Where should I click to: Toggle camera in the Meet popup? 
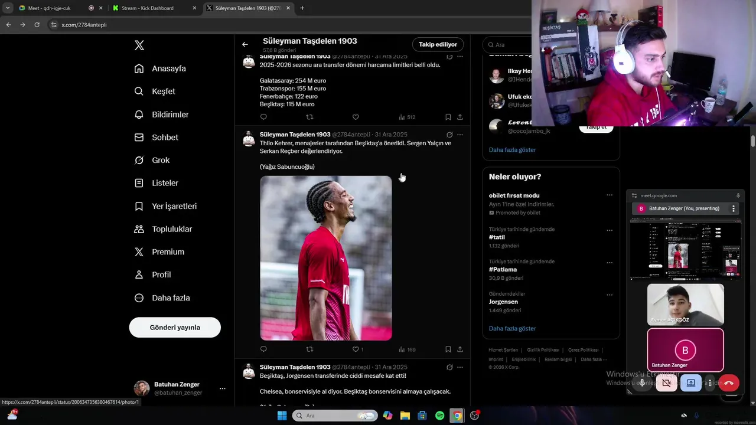click(x=666, y=383)
